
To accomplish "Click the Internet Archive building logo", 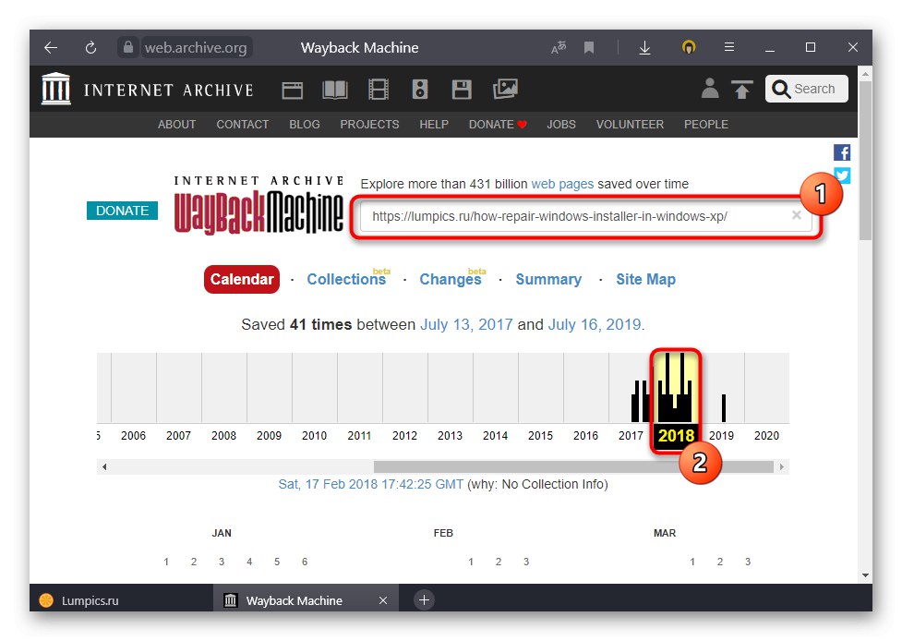I will (x=55, y=90).
